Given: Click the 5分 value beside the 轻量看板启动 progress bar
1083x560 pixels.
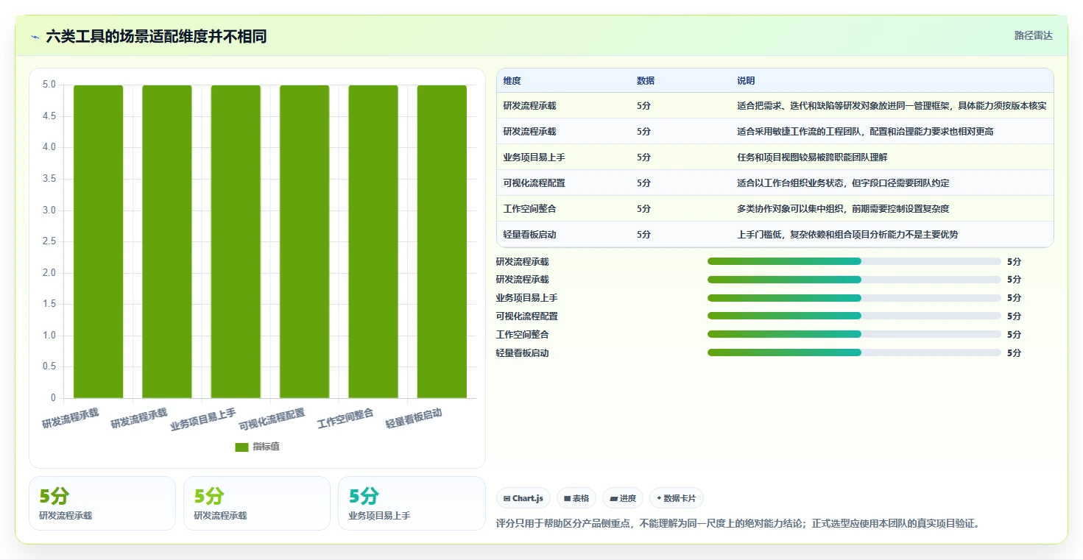Looking at the screenshot, I should pyautogui.click(x=1015, y=353).
